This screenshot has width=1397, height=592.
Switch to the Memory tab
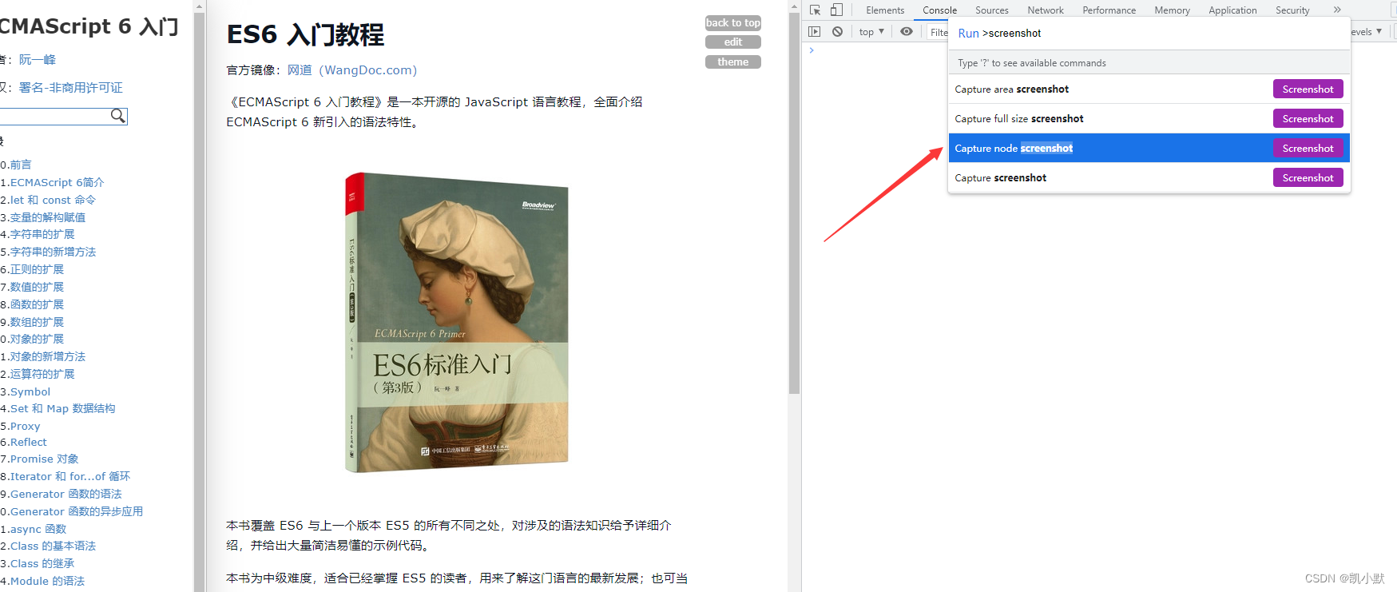(x=1172, y=10)
